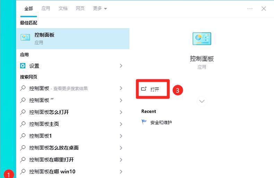This screenshot has width=274, height=178.
Task: Expand chevron for 控制面板在哪里打开
Action: (x=121, y=160)
